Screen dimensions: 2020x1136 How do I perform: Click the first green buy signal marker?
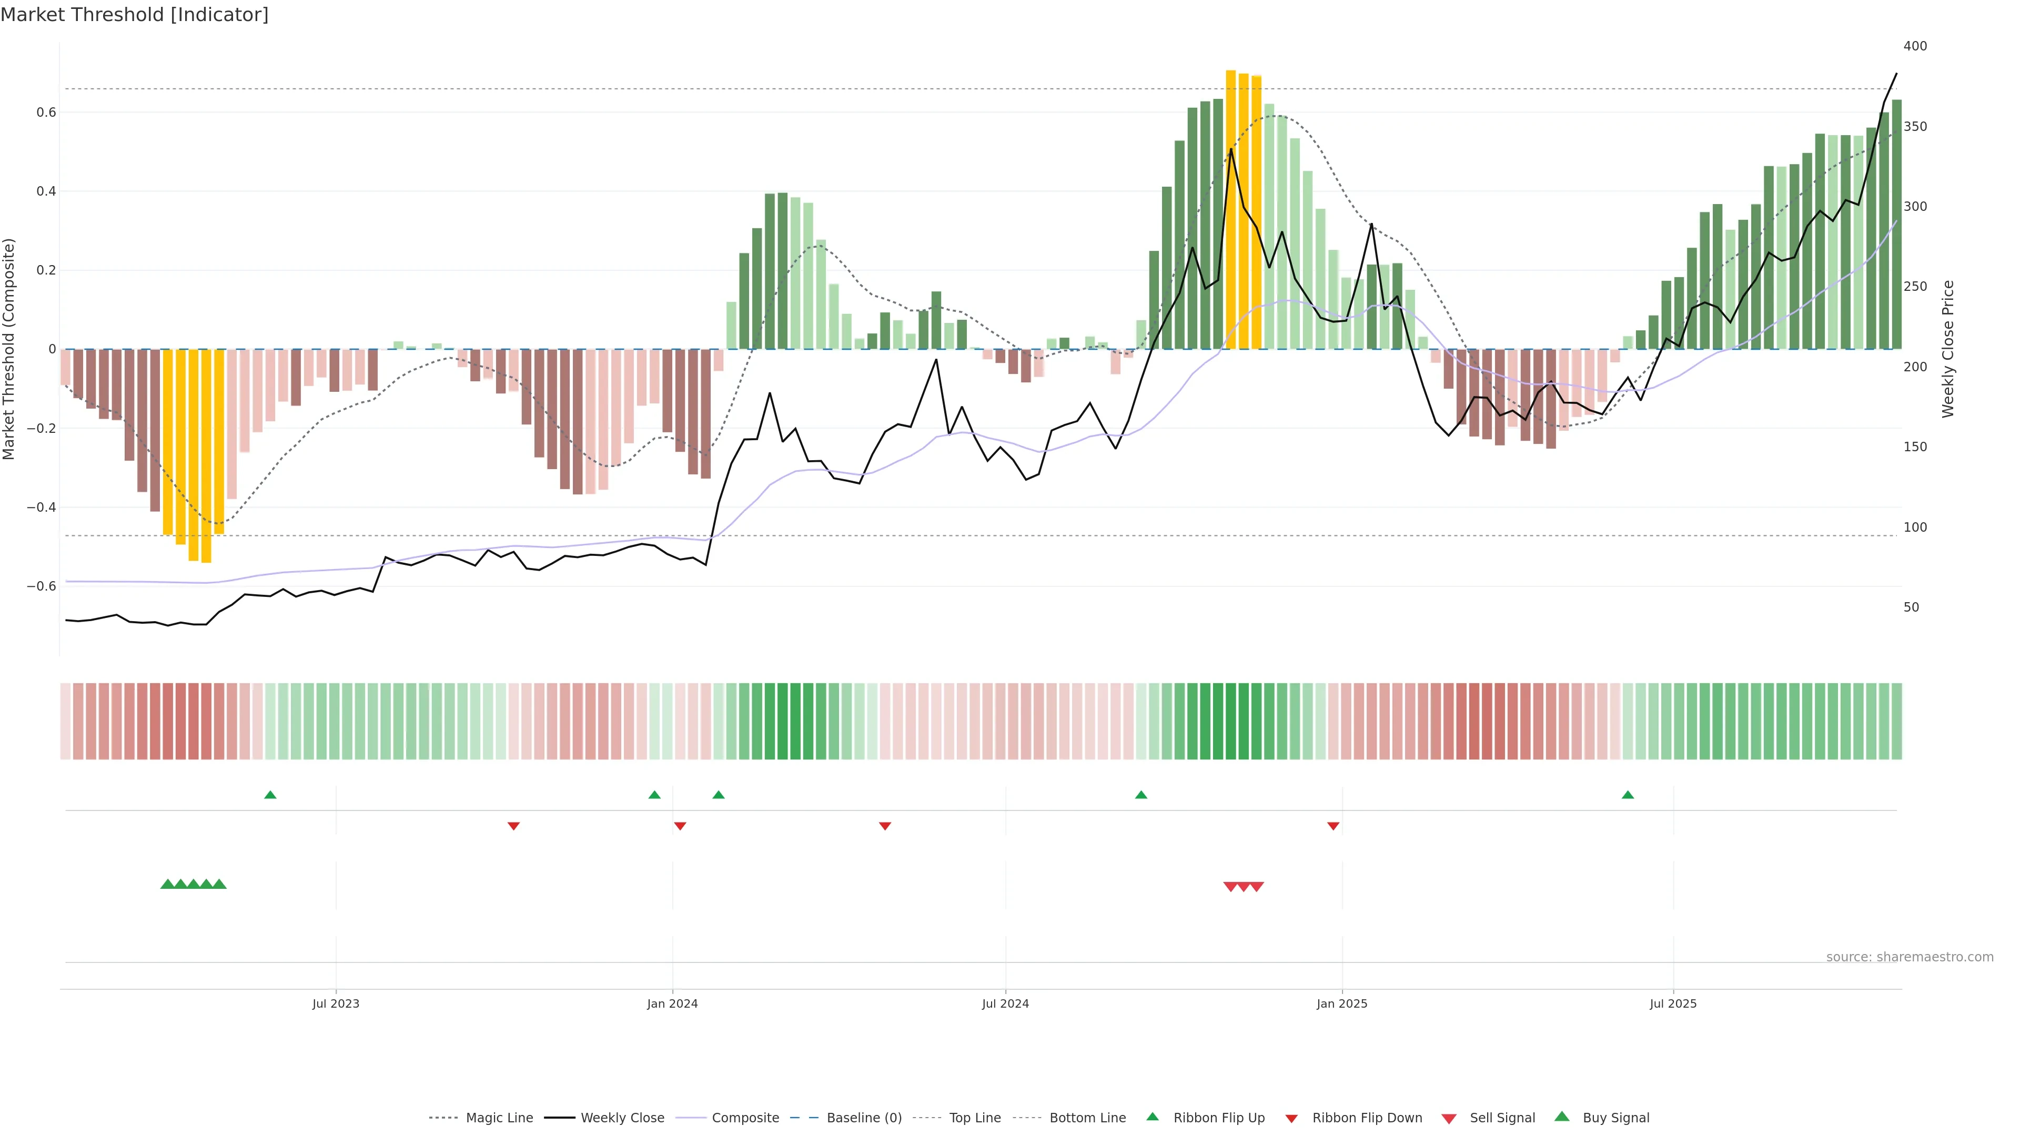pyautogui.click(x=167, y=884)
